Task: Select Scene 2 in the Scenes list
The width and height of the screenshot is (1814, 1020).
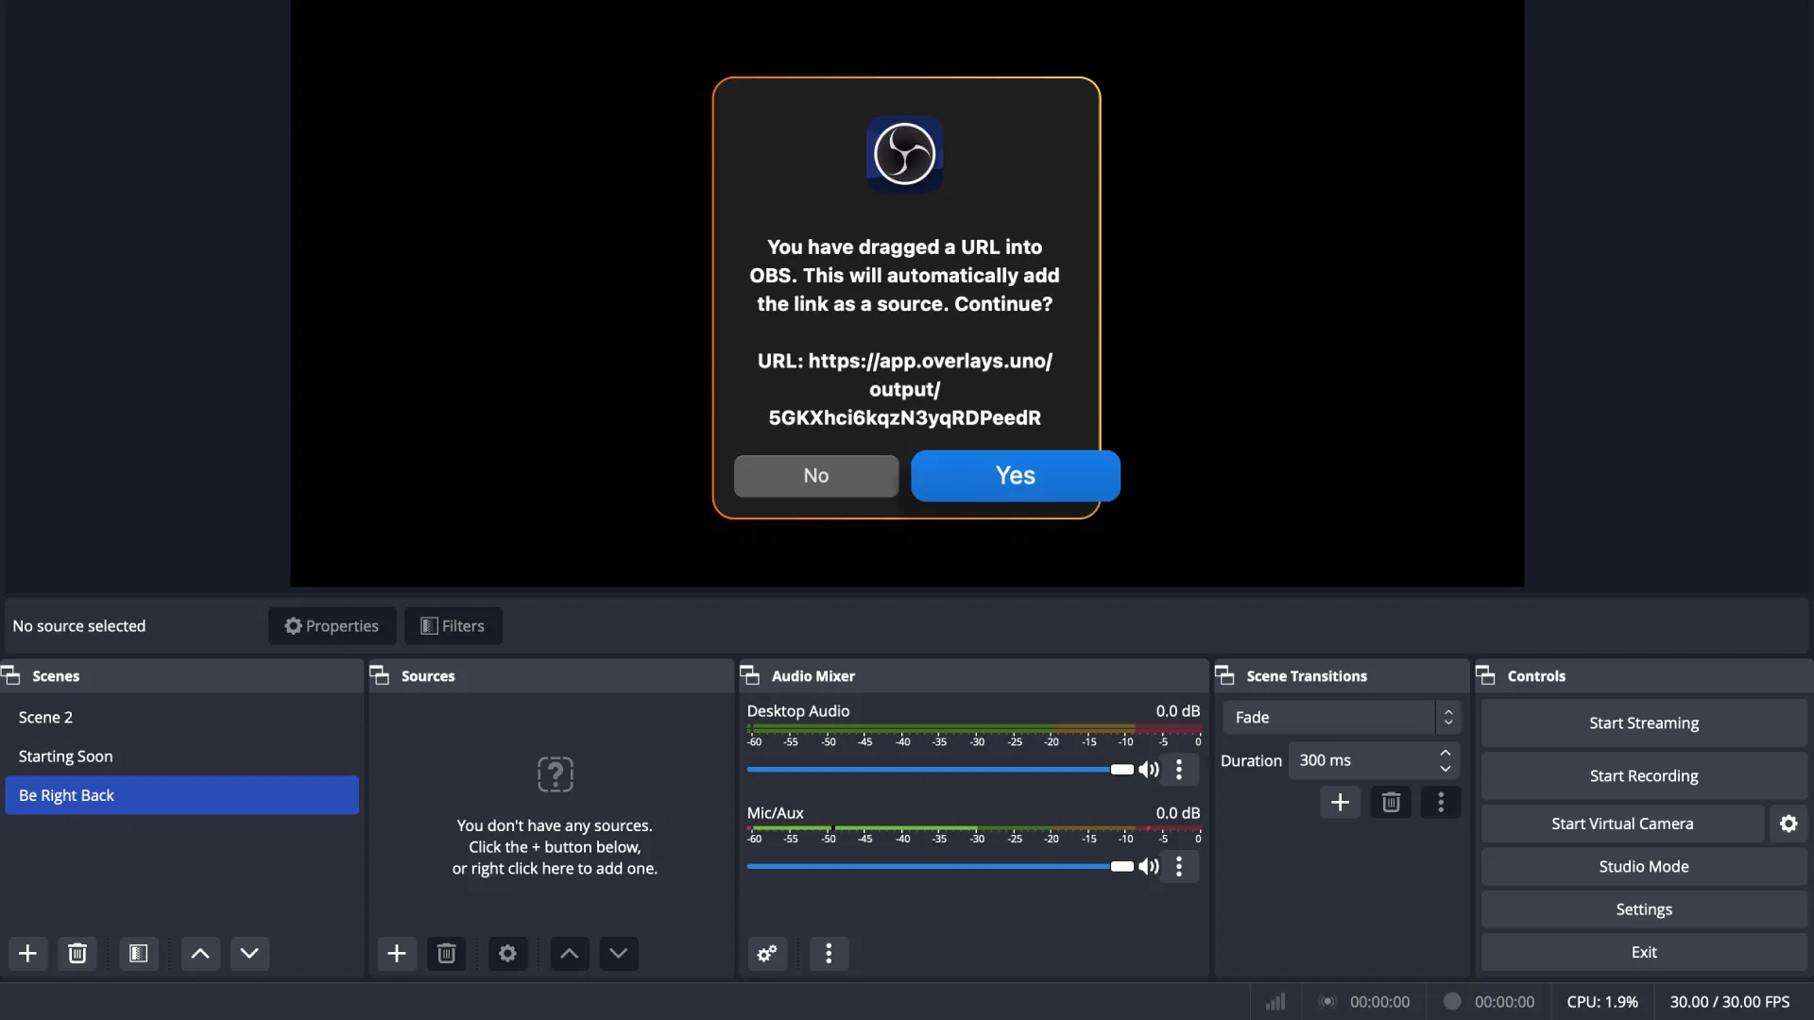Action: pyautogui.click(x=181, y=717)
